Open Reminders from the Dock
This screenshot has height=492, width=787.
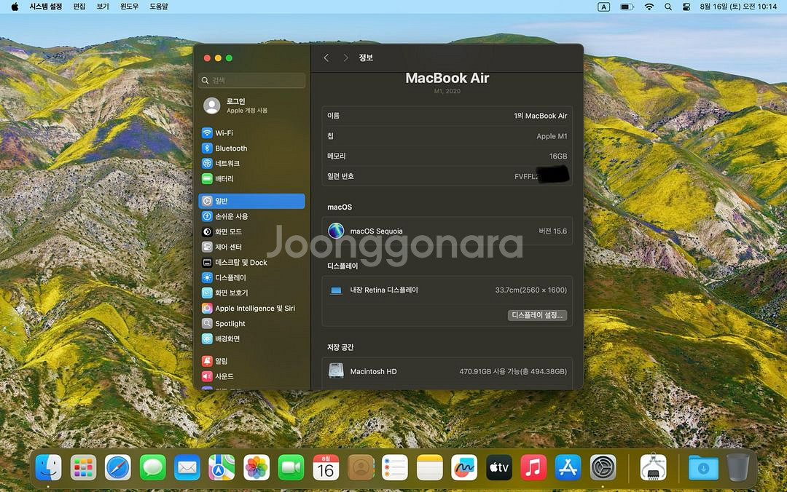pos(395,467)
